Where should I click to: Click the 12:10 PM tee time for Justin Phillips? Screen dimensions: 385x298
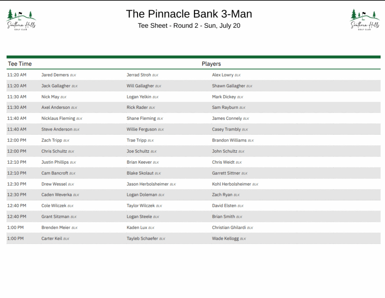tap(17, 162)
